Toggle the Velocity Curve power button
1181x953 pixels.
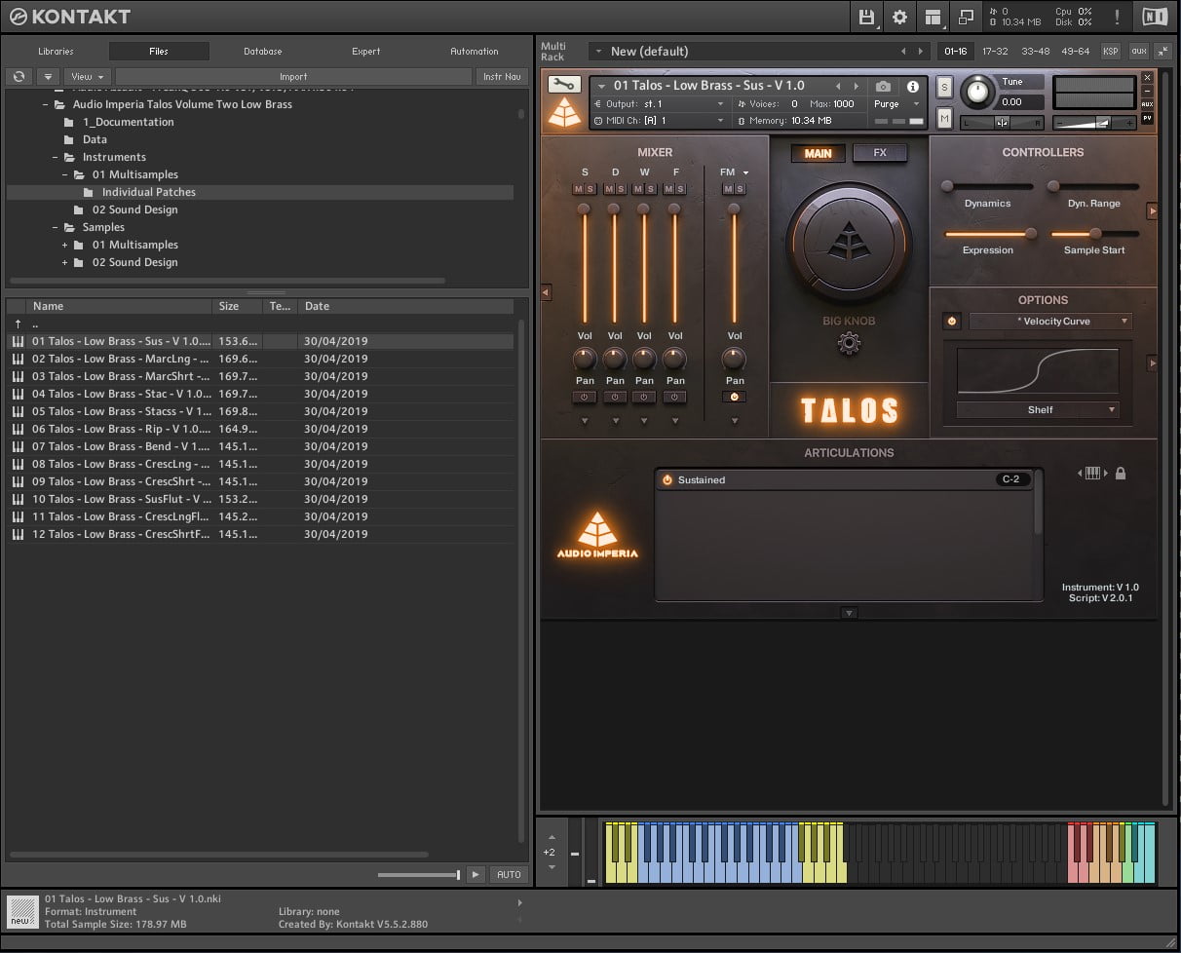click(x=951, y=322)
